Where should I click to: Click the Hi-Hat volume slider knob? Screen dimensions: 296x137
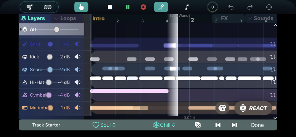point(49,82)
